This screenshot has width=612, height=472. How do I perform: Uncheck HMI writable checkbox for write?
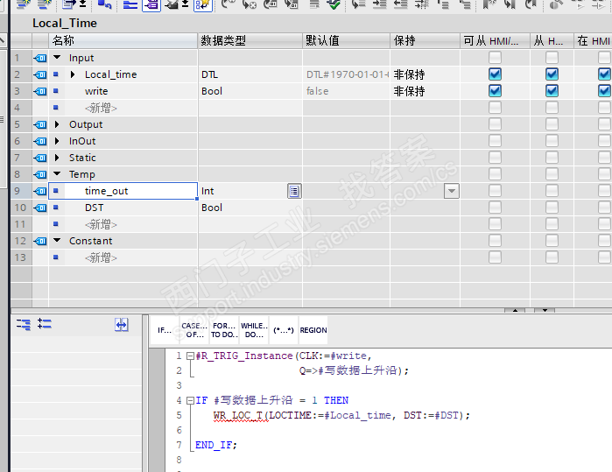[x=552, y=91]
